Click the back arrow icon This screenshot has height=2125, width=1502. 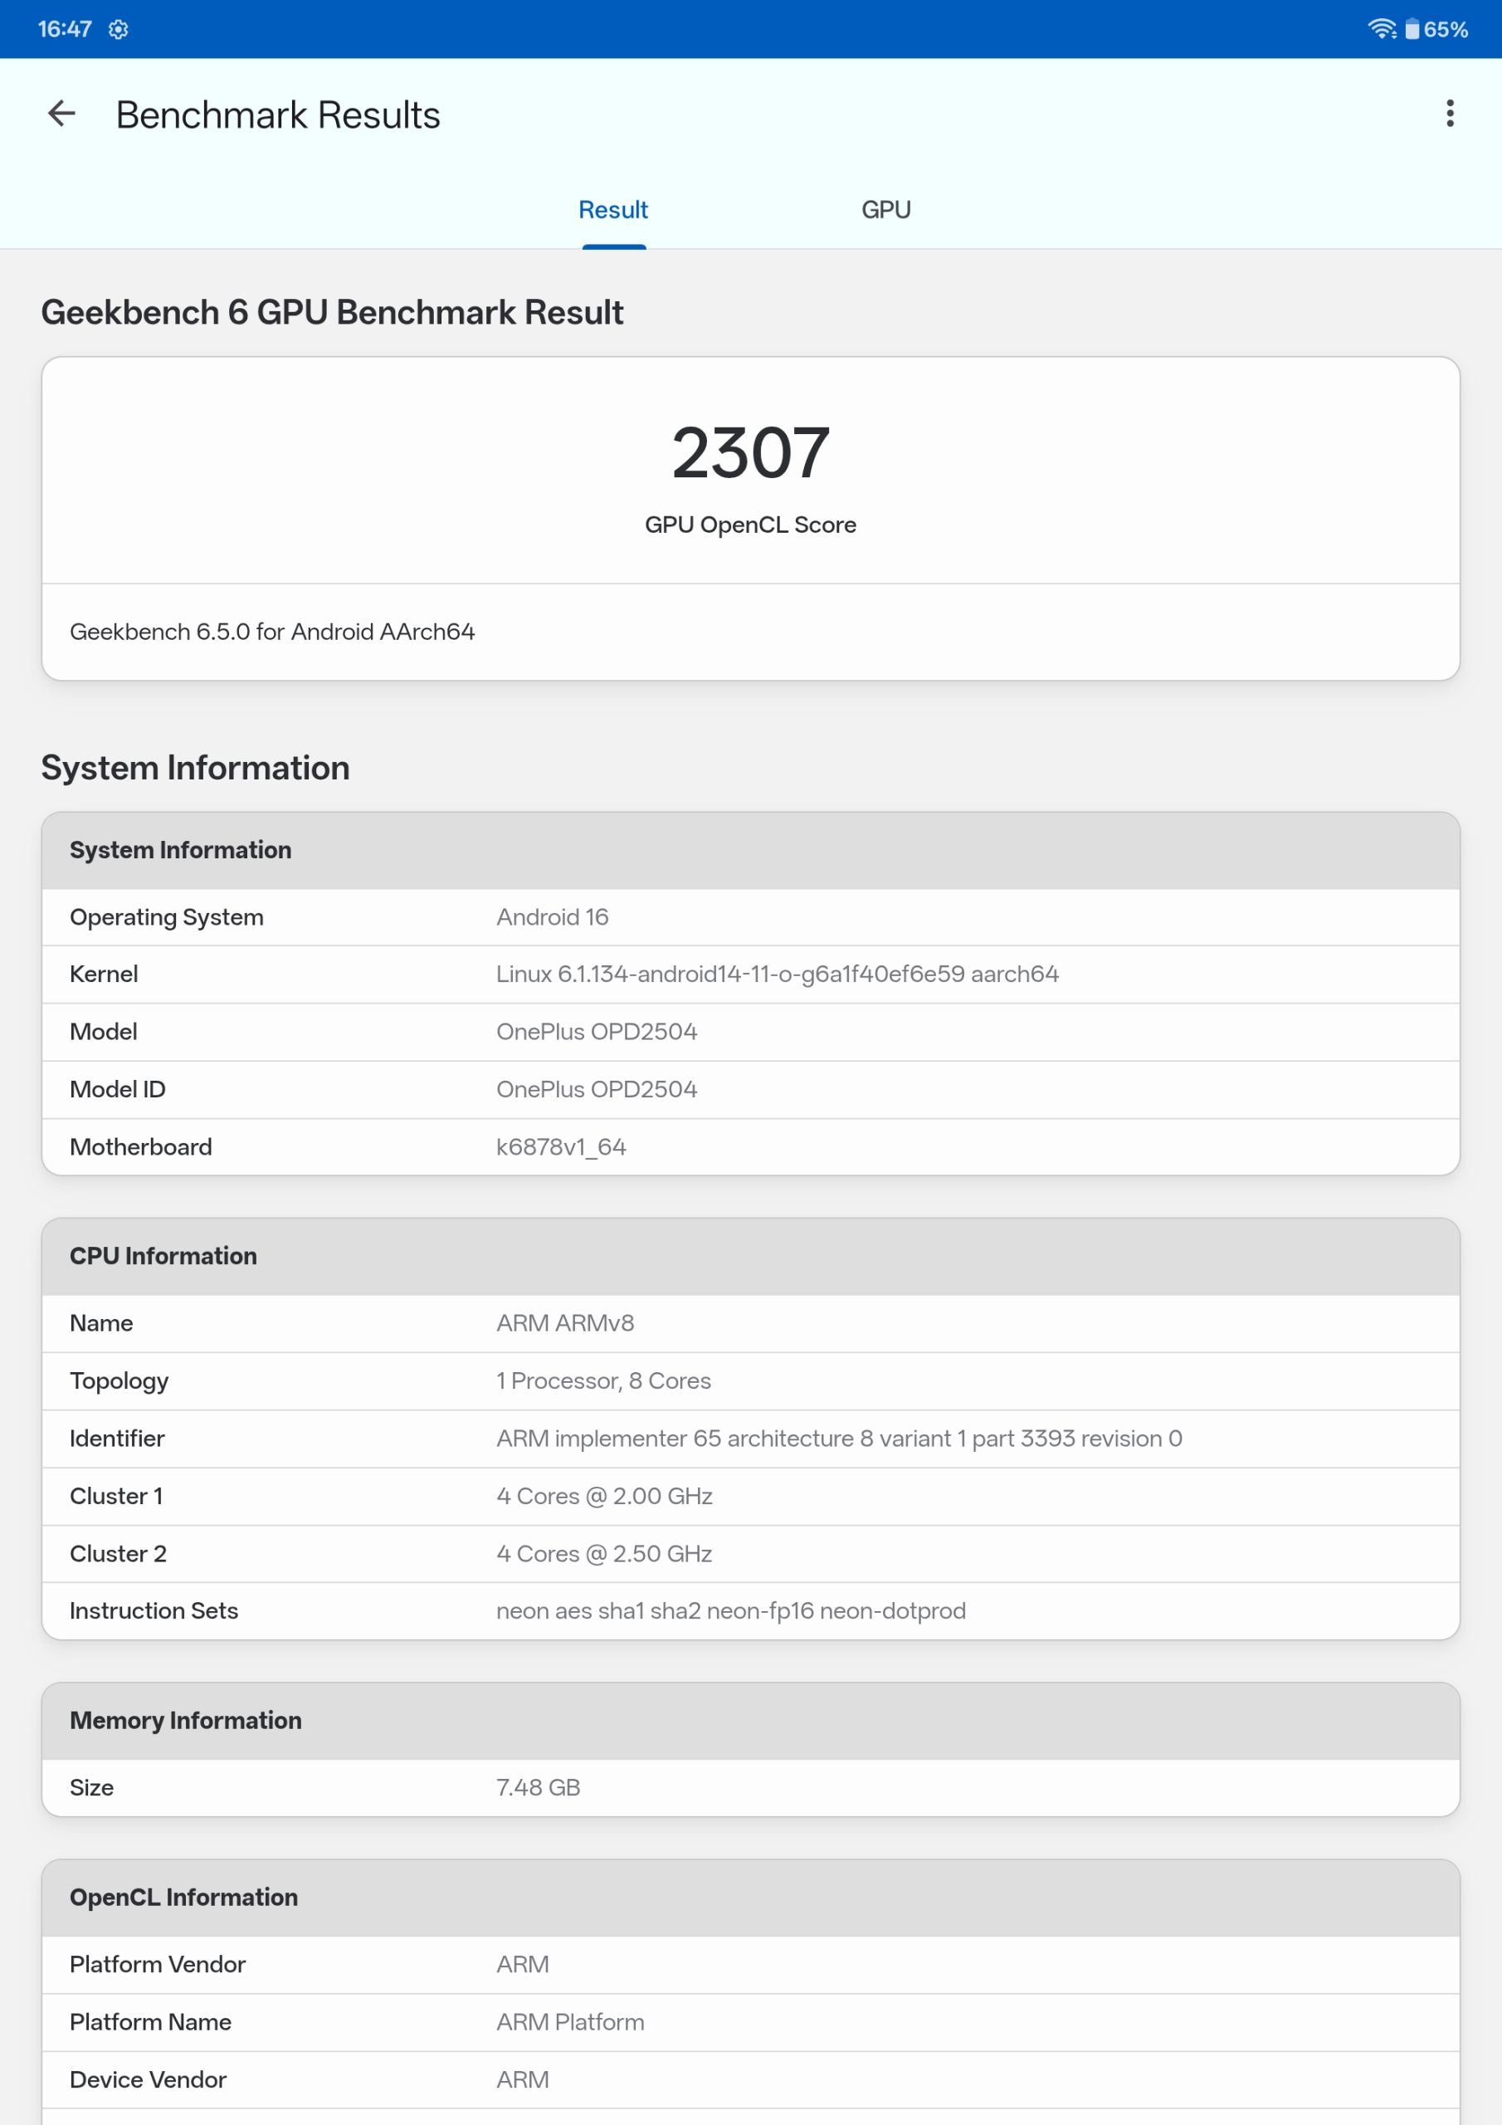(61, 114)
